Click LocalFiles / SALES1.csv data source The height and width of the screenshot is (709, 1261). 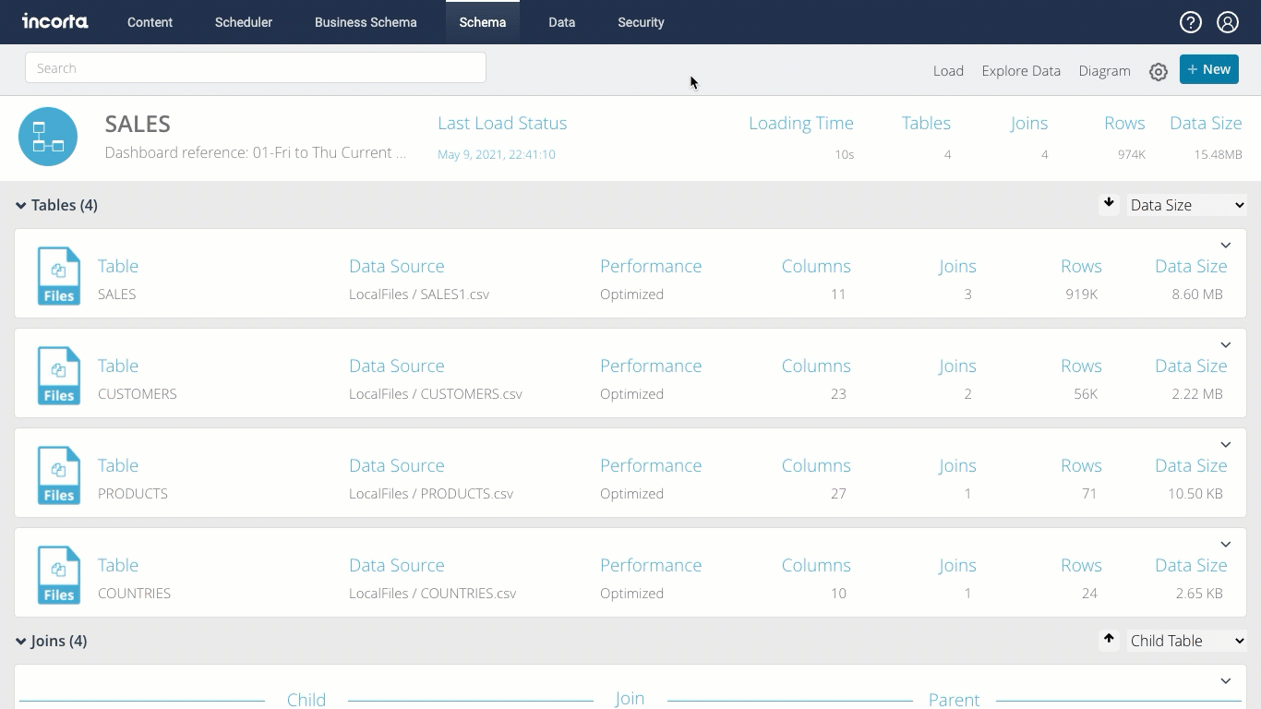pos(419,294)
